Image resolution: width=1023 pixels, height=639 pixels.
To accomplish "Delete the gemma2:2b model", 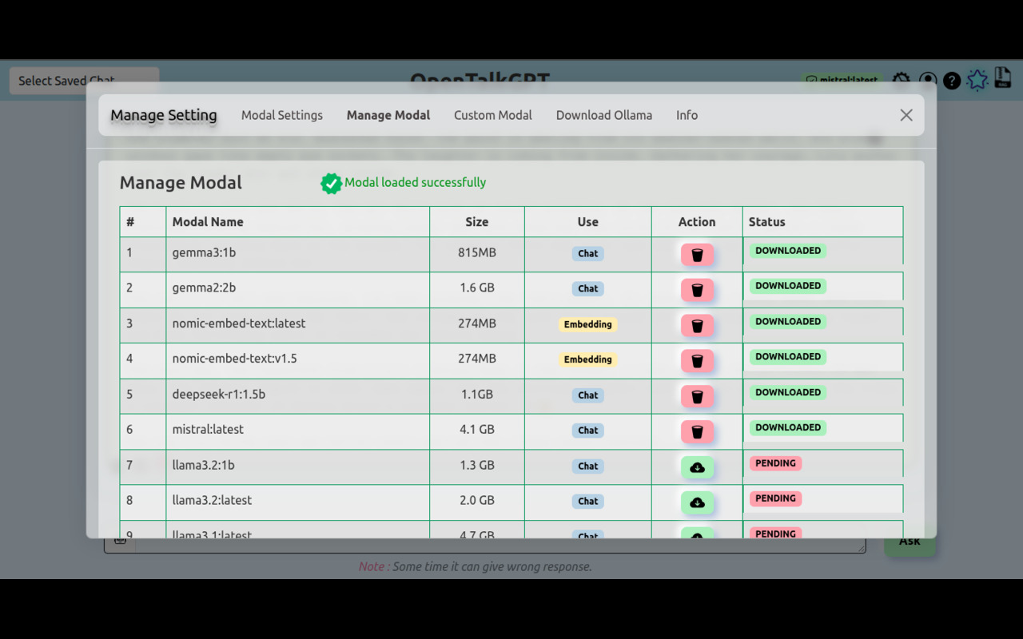I will (x=697, y=290).
